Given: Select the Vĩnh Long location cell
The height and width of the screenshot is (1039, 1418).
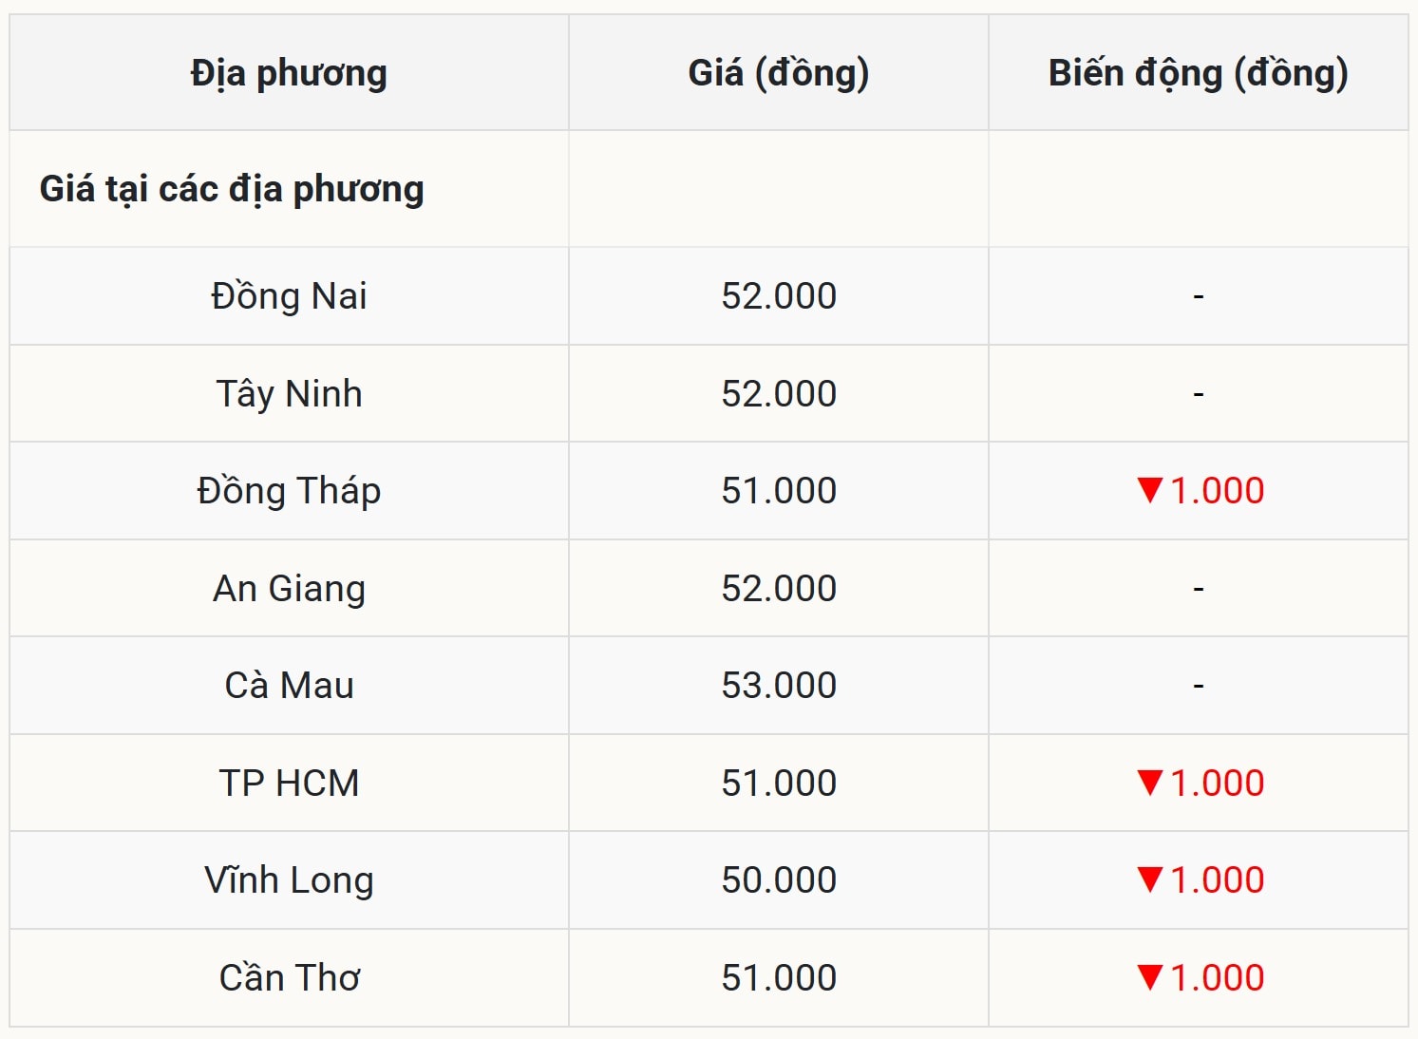Looking at the screenshot, I should coord(289,880).
